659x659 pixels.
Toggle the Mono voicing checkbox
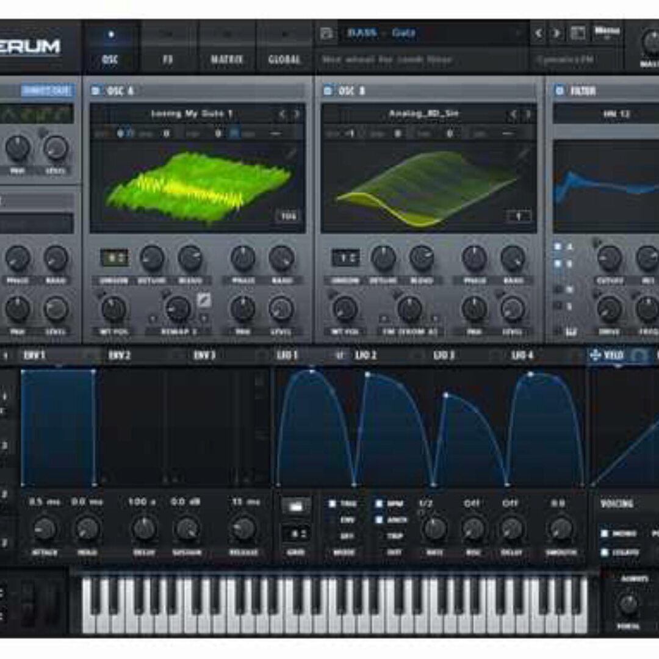click(x=605, y=533)
